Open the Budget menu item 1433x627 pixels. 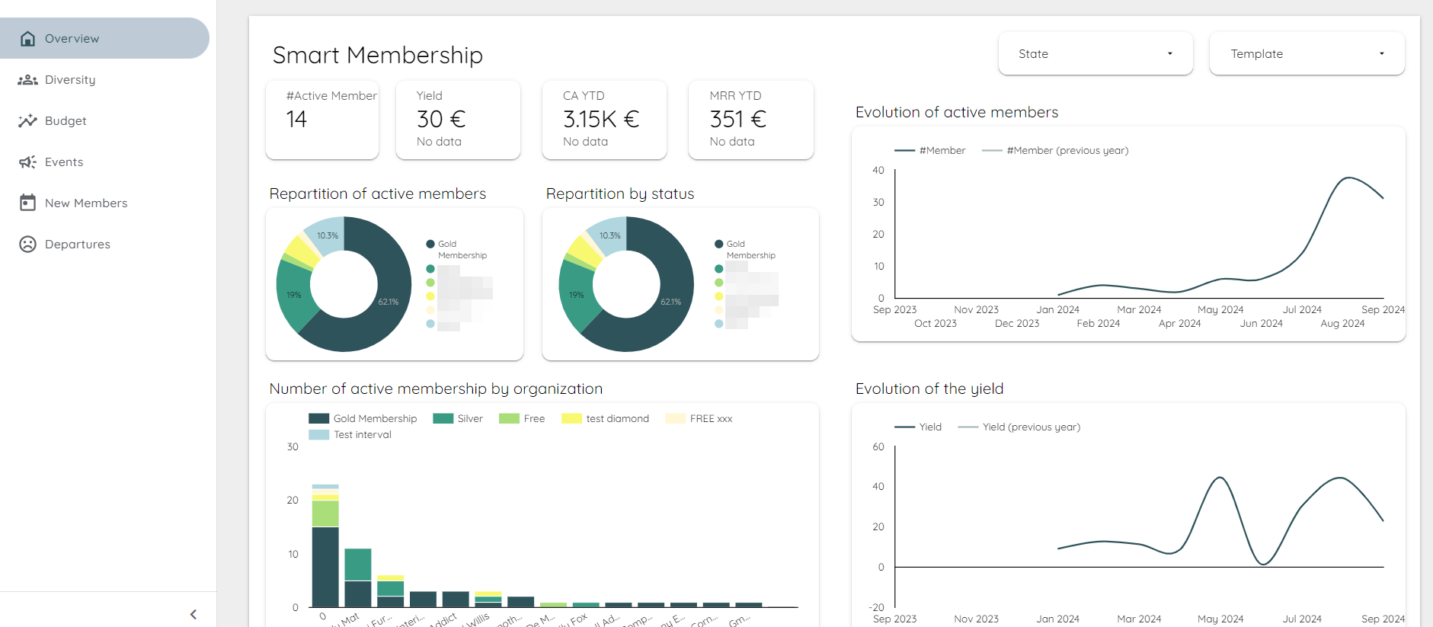tap(66, 121)
